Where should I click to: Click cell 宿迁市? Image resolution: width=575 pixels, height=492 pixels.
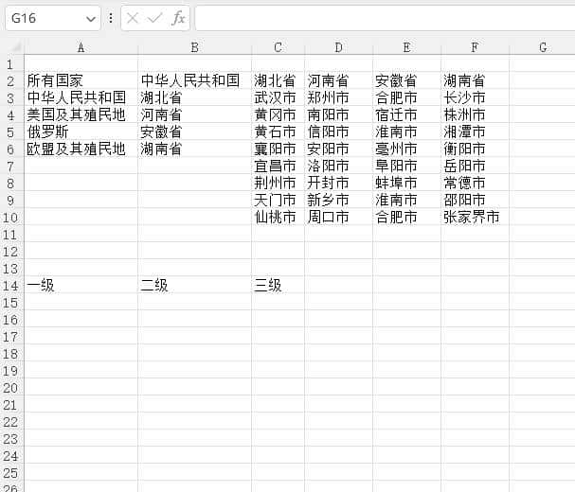(406, 114)
